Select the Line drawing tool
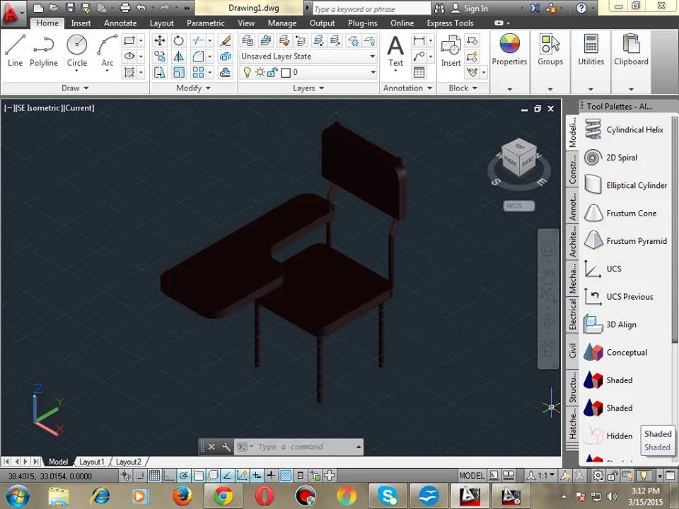Screen dimensions: 679x509 pyautogui.click(x=15, y=51)
